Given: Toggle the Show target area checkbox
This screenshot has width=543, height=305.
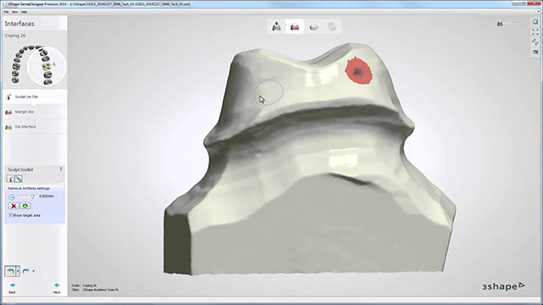Looking at the screenshot, I should (10, 215).
